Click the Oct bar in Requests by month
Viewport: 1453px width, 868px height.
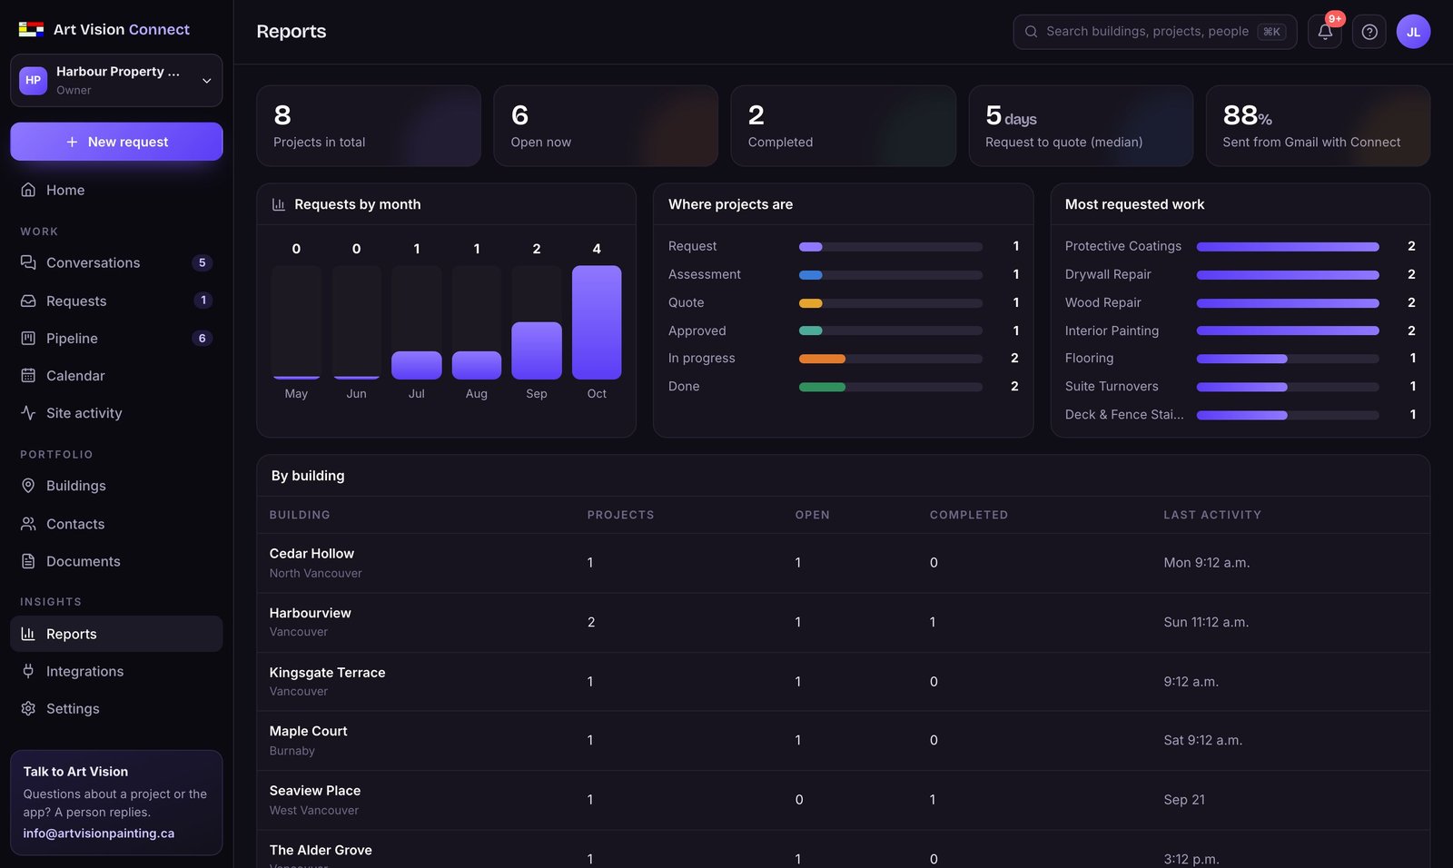[x=597, y=322]
